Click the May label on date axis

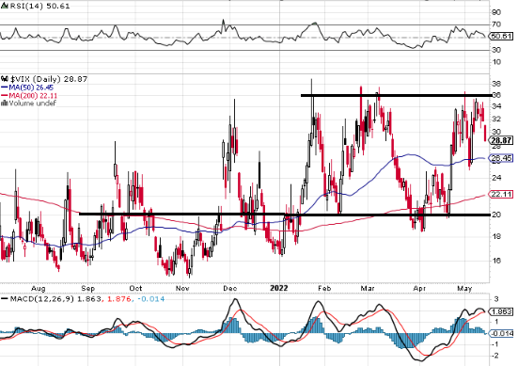(x=464, y=289)
